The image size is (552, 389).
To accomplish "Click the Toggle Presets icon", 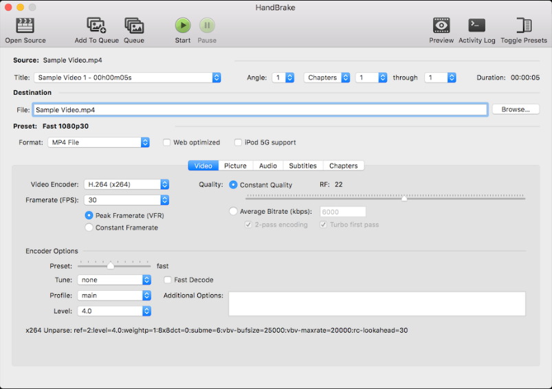I will [524, 26].
